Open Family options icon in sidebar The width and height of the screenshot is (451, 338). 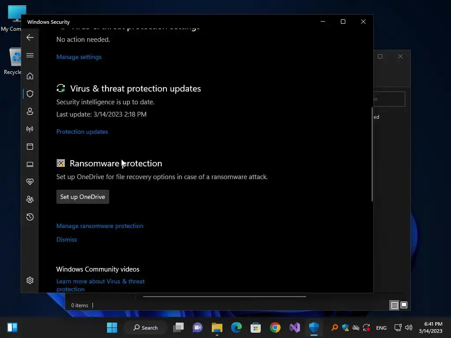(x=30, y=199)
